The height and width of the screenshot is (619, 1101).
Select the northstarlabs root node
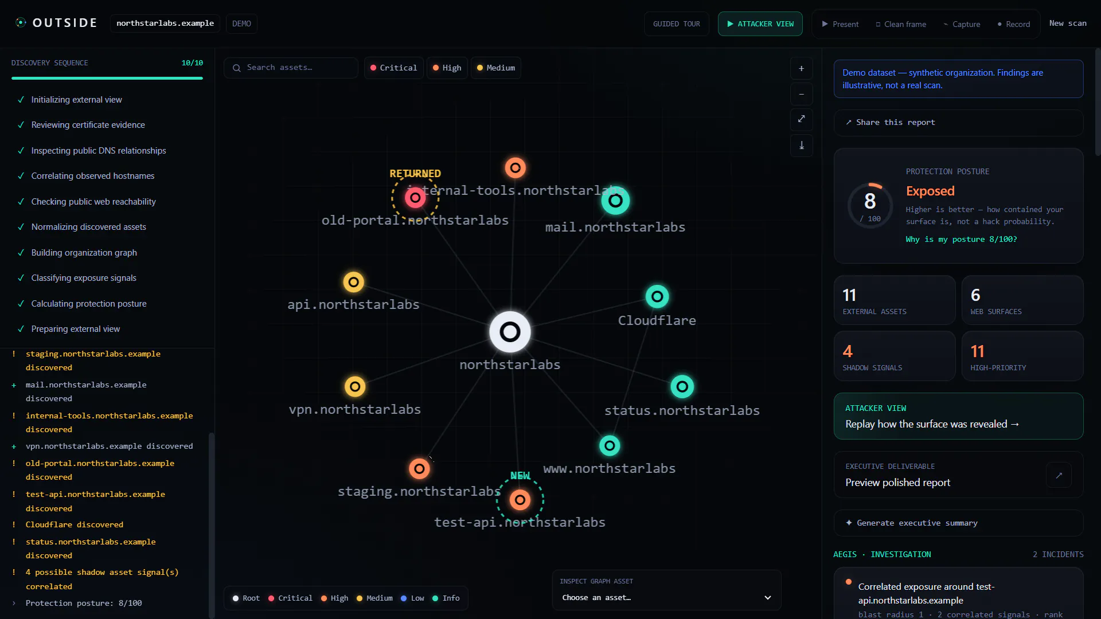[510, 332]
